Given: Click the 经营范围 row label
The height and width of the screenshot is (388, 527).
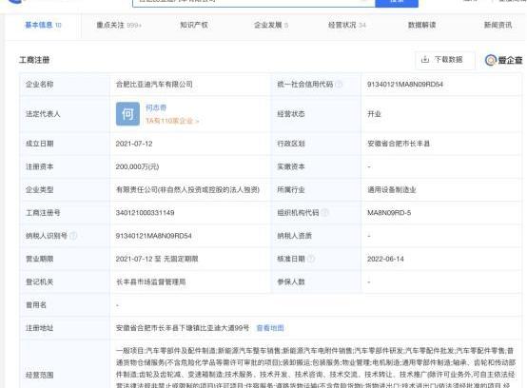Looking at the screenshot, I should [40, 375].
